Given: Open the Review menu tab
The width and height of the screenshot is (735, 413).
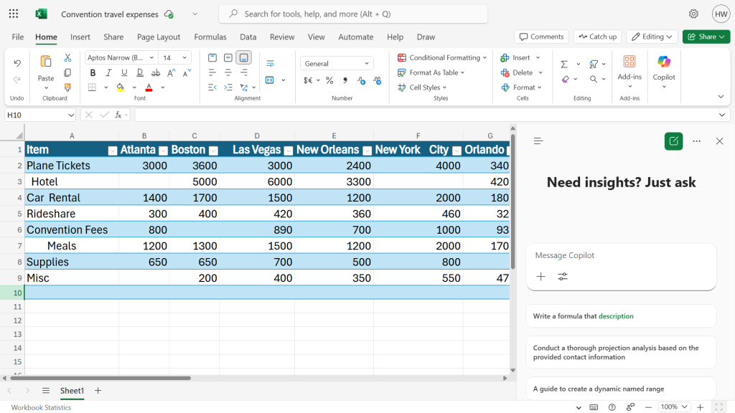Looking at the screenshot, I should point(281,37).
